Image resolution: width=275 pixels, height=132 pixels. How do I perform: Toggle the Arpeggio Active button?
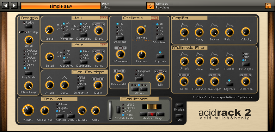pos(28,26)
